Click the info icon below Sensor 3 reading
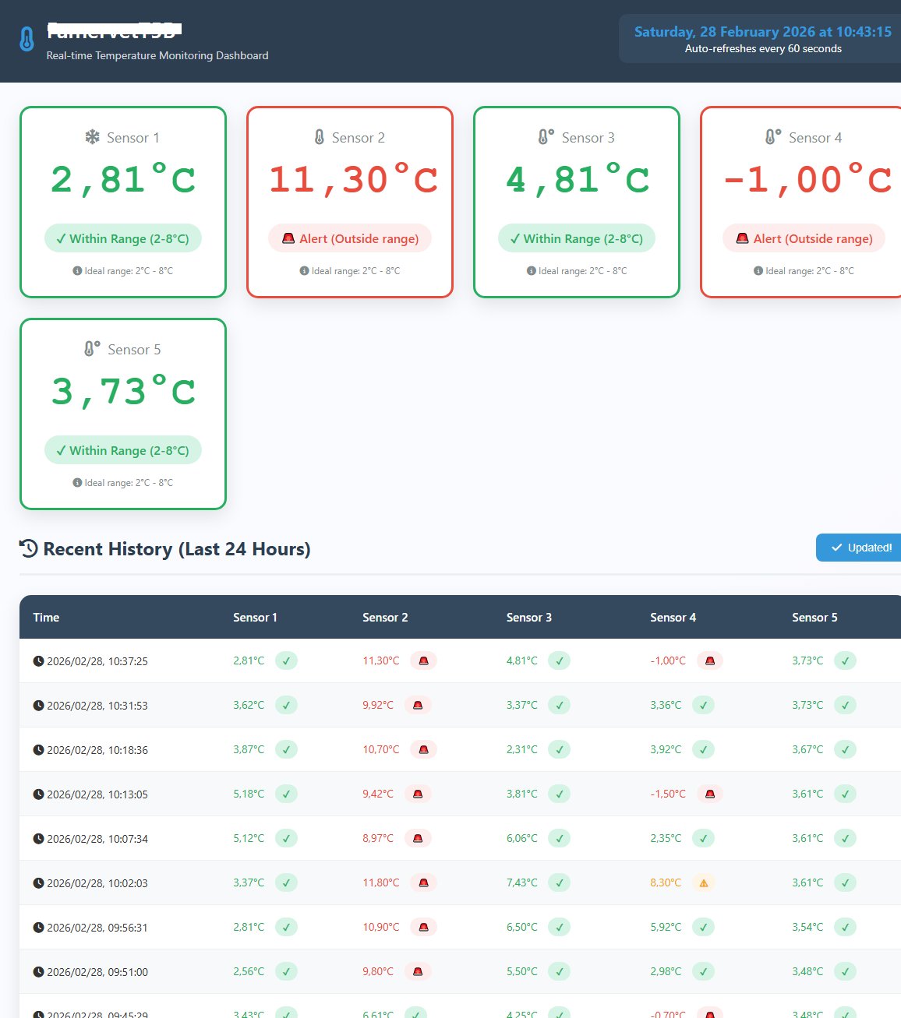The image size is (901, 1018). 532,271
